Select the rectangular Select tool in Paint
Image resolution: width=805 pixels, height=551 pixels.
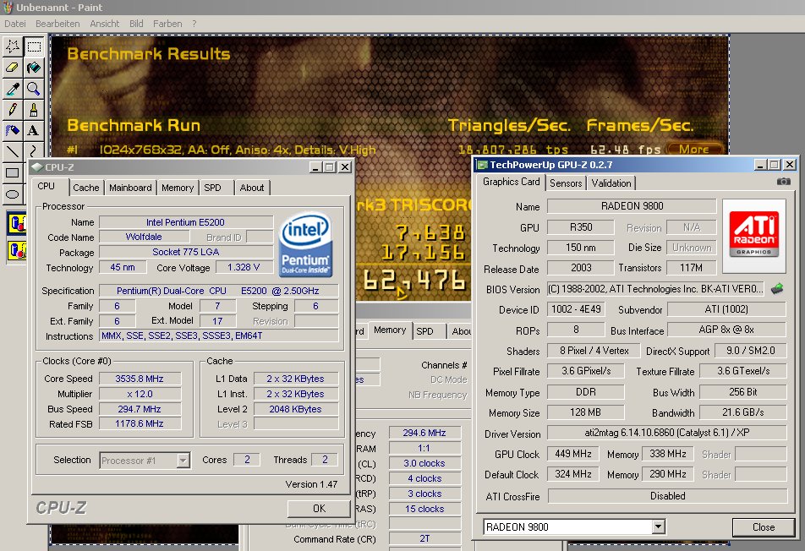[34, 46]
